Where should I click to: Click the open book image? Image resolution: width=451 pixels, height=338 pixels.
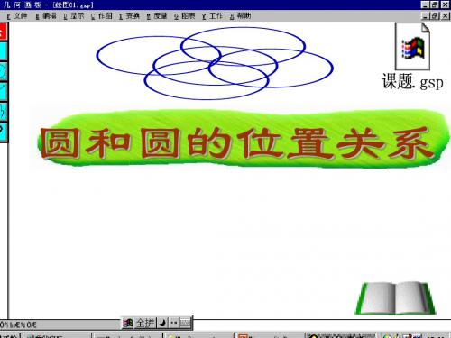tap(395, 298)
